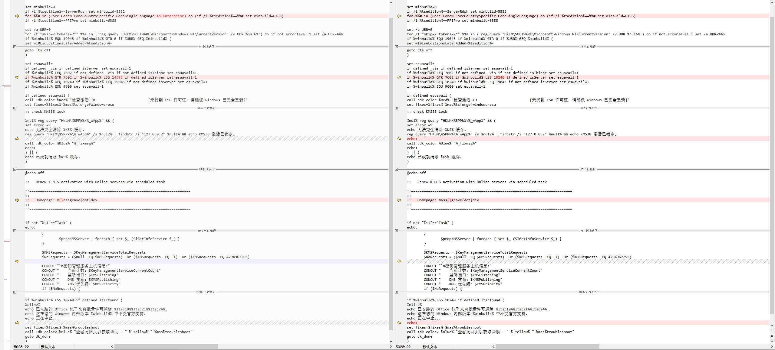Click the round circle button between difference arrows
The image size is (775, 350).
coord(772,336)
